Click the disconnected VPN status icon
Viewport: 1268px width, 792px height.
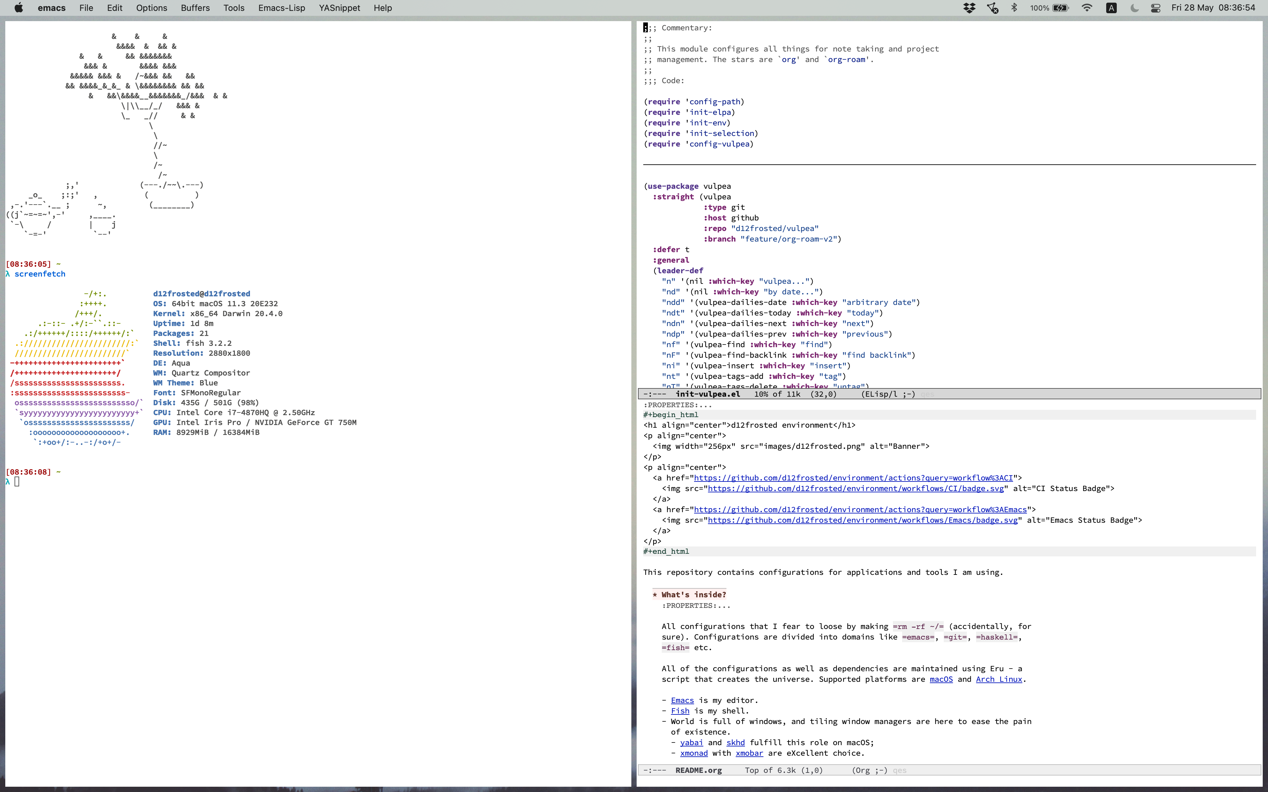coord(992,8)
